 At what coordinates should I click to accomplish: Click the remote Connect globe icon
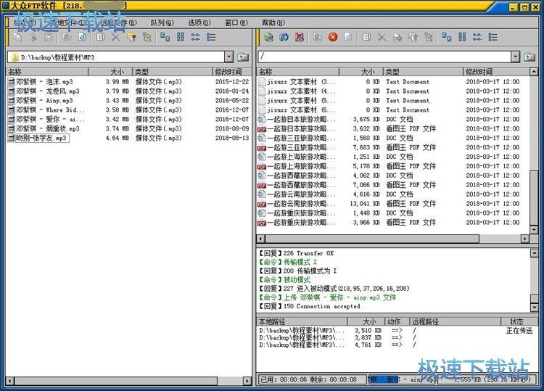point(268,37)
